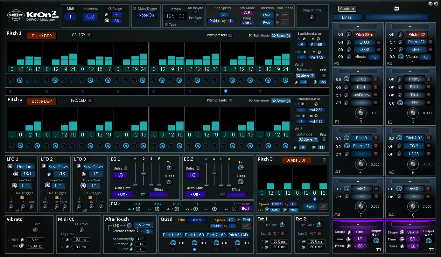This screenshot has width=441, height=257.
Task: Open the P1 Edit Mode 32 Steps dropdown
Action: [281, 36]
